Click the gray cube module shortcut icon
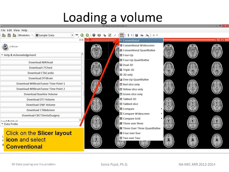The width and height of the screenshot is (229, 172). [x=94, y=35]
